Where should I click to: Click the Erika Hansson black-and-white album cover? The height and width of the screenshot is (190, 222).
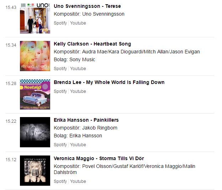[x=35, y=132]
